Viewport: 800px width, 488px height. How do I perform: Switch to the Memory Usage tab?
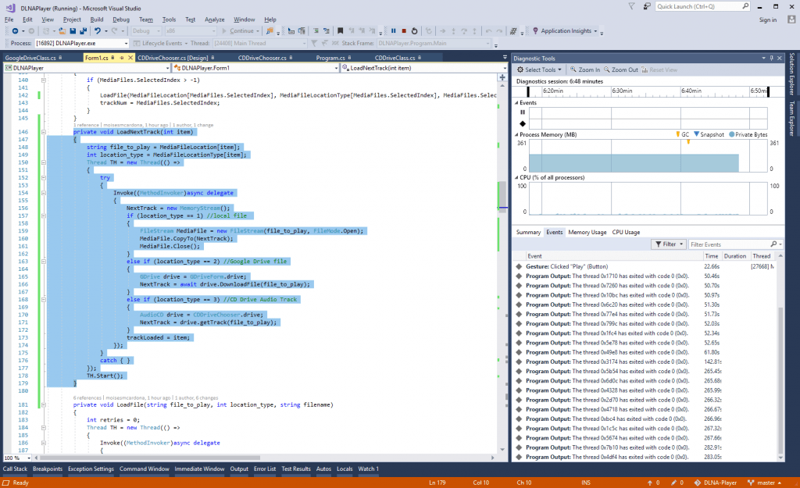[587, 232]
